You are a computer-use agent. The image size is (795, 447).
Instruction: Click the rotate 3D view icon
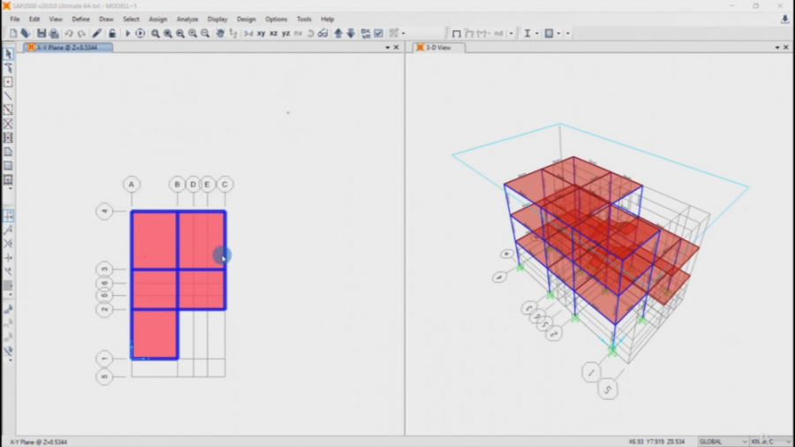coord(310,34)
